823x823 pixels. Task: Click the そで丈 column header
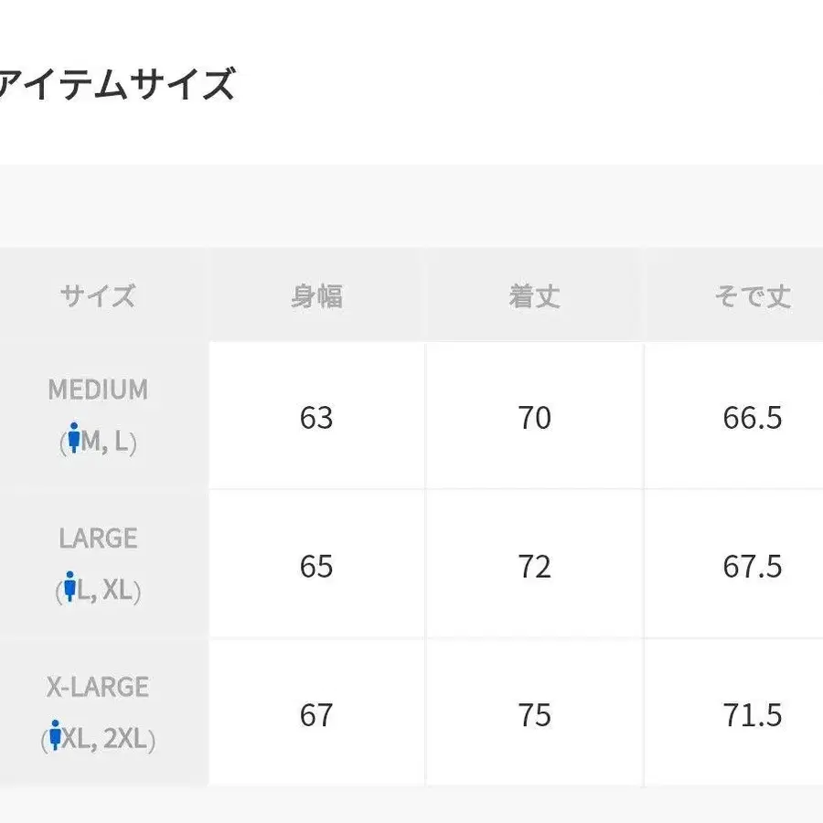[x=752, y=296]
